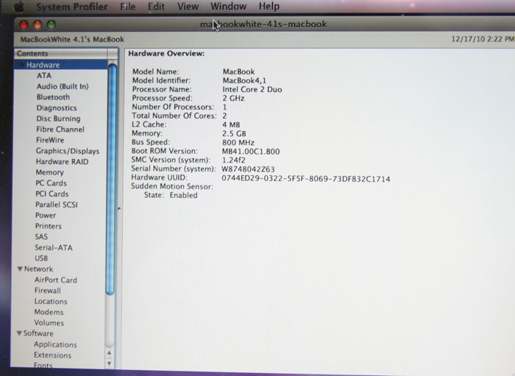Screen dimensions: 515x376
Task: Select Volumes in the sidebar
Action: (49, 323)
